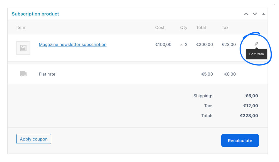Click the €228,00 order total amount
Image resolution: width=279 pixels, height=162 pixels.
pos(249,116)
